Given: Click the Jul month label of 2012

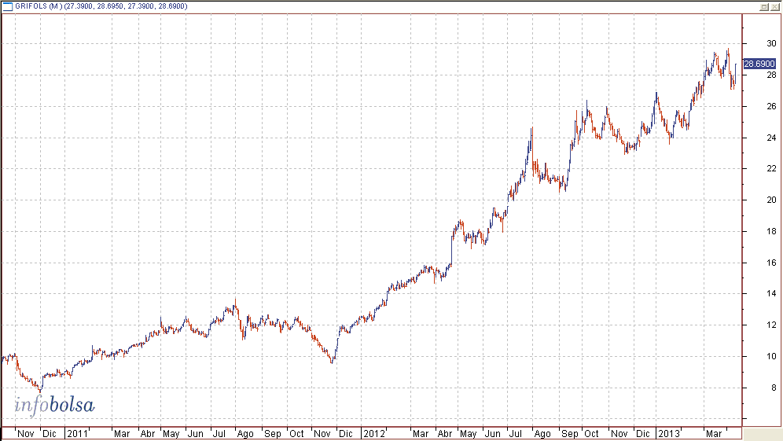Looking at the screenshot, I should pos(515,433).
